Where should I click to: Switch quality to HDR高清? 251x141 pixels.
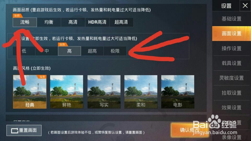97,22
